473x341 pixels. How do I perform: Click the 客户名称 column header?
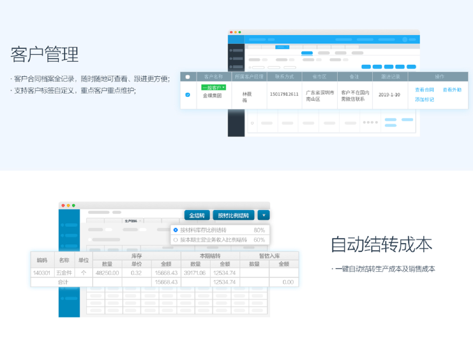pyautogui.click(x=213, y=77)
